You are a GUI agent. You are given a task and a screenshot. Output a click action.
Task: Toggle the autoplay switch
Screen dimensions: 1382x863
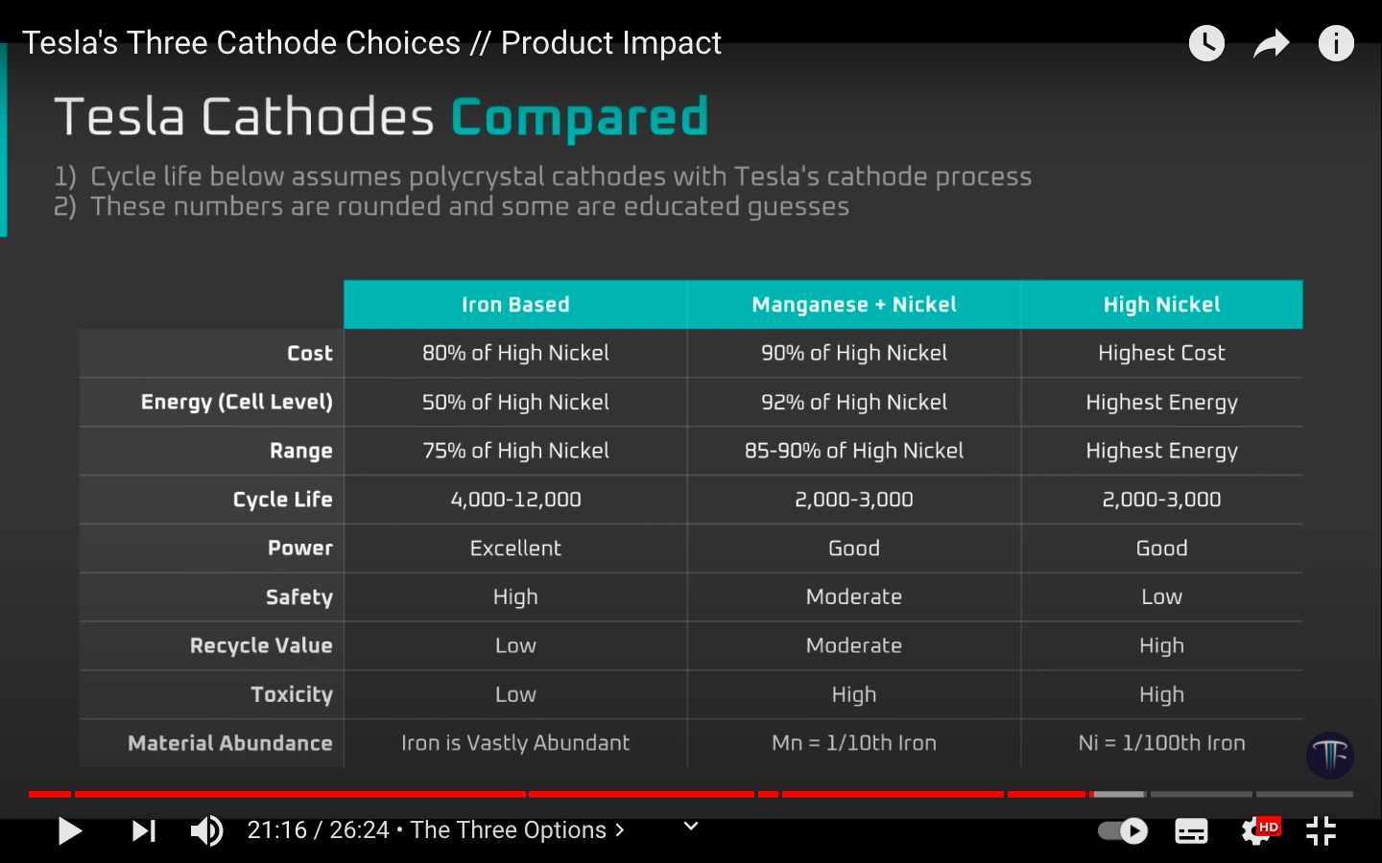tap(1123, 830)
